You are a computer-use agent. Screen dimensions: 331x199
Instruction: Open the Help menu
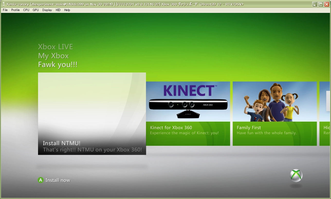(x=67, y=10)
